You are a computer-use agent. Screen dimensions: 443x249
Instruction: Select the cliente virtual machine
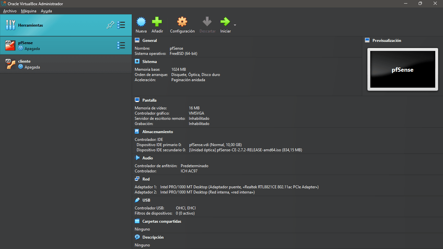(66, 64)
